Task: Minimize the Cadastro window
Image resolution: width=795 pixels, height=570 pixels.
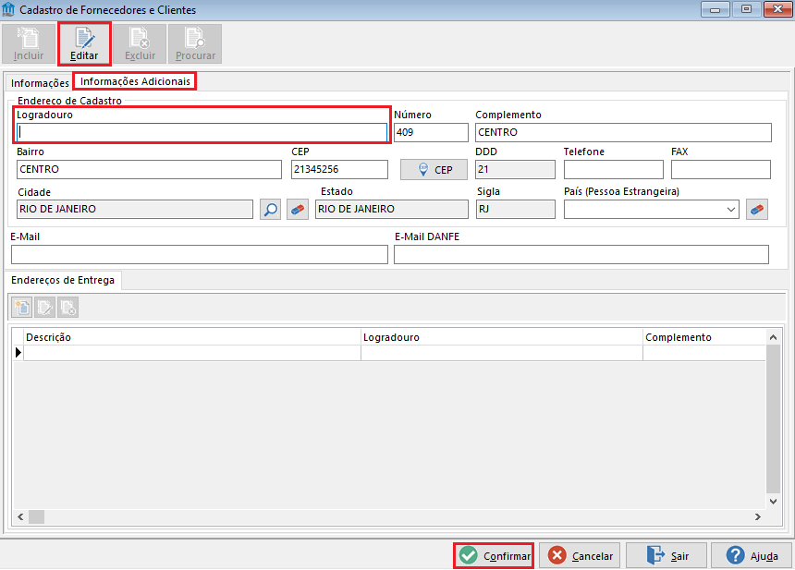Action: 715,9
